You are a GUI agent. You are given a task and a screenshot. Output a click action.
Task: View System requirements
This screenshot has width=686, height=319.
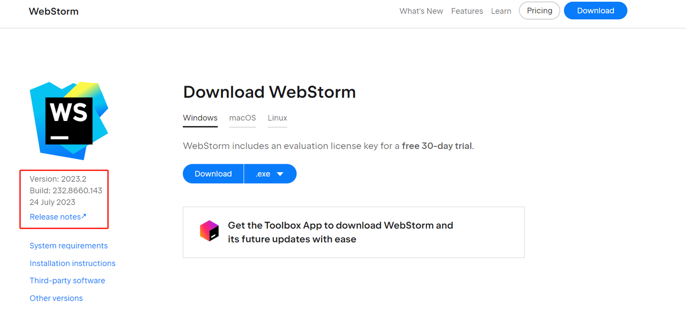(x=69, y=246)
